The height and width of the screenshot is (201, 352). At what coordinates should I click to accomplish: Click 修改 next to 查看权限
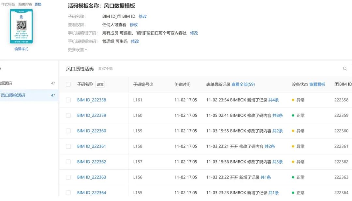pyautogui.click(x=134, y=24)
